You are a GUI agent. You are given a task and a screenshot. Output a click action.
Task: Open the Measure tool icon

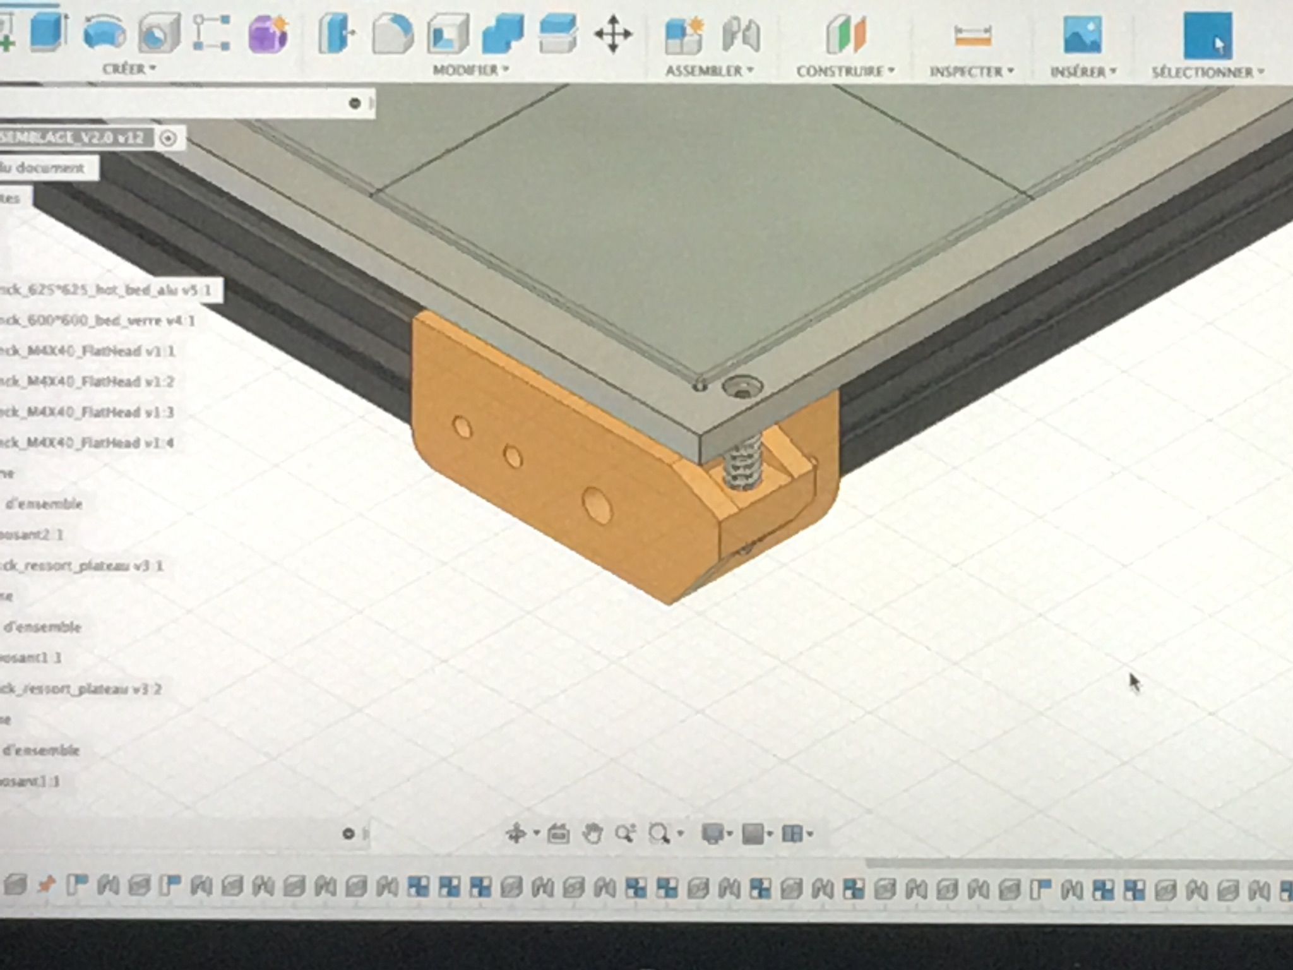point(972,35)
